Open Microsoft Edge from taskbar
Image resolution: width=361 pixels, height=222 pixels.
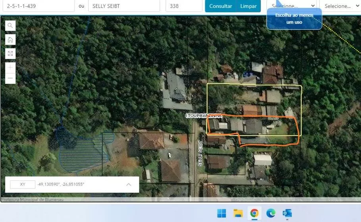coord(271,213)
